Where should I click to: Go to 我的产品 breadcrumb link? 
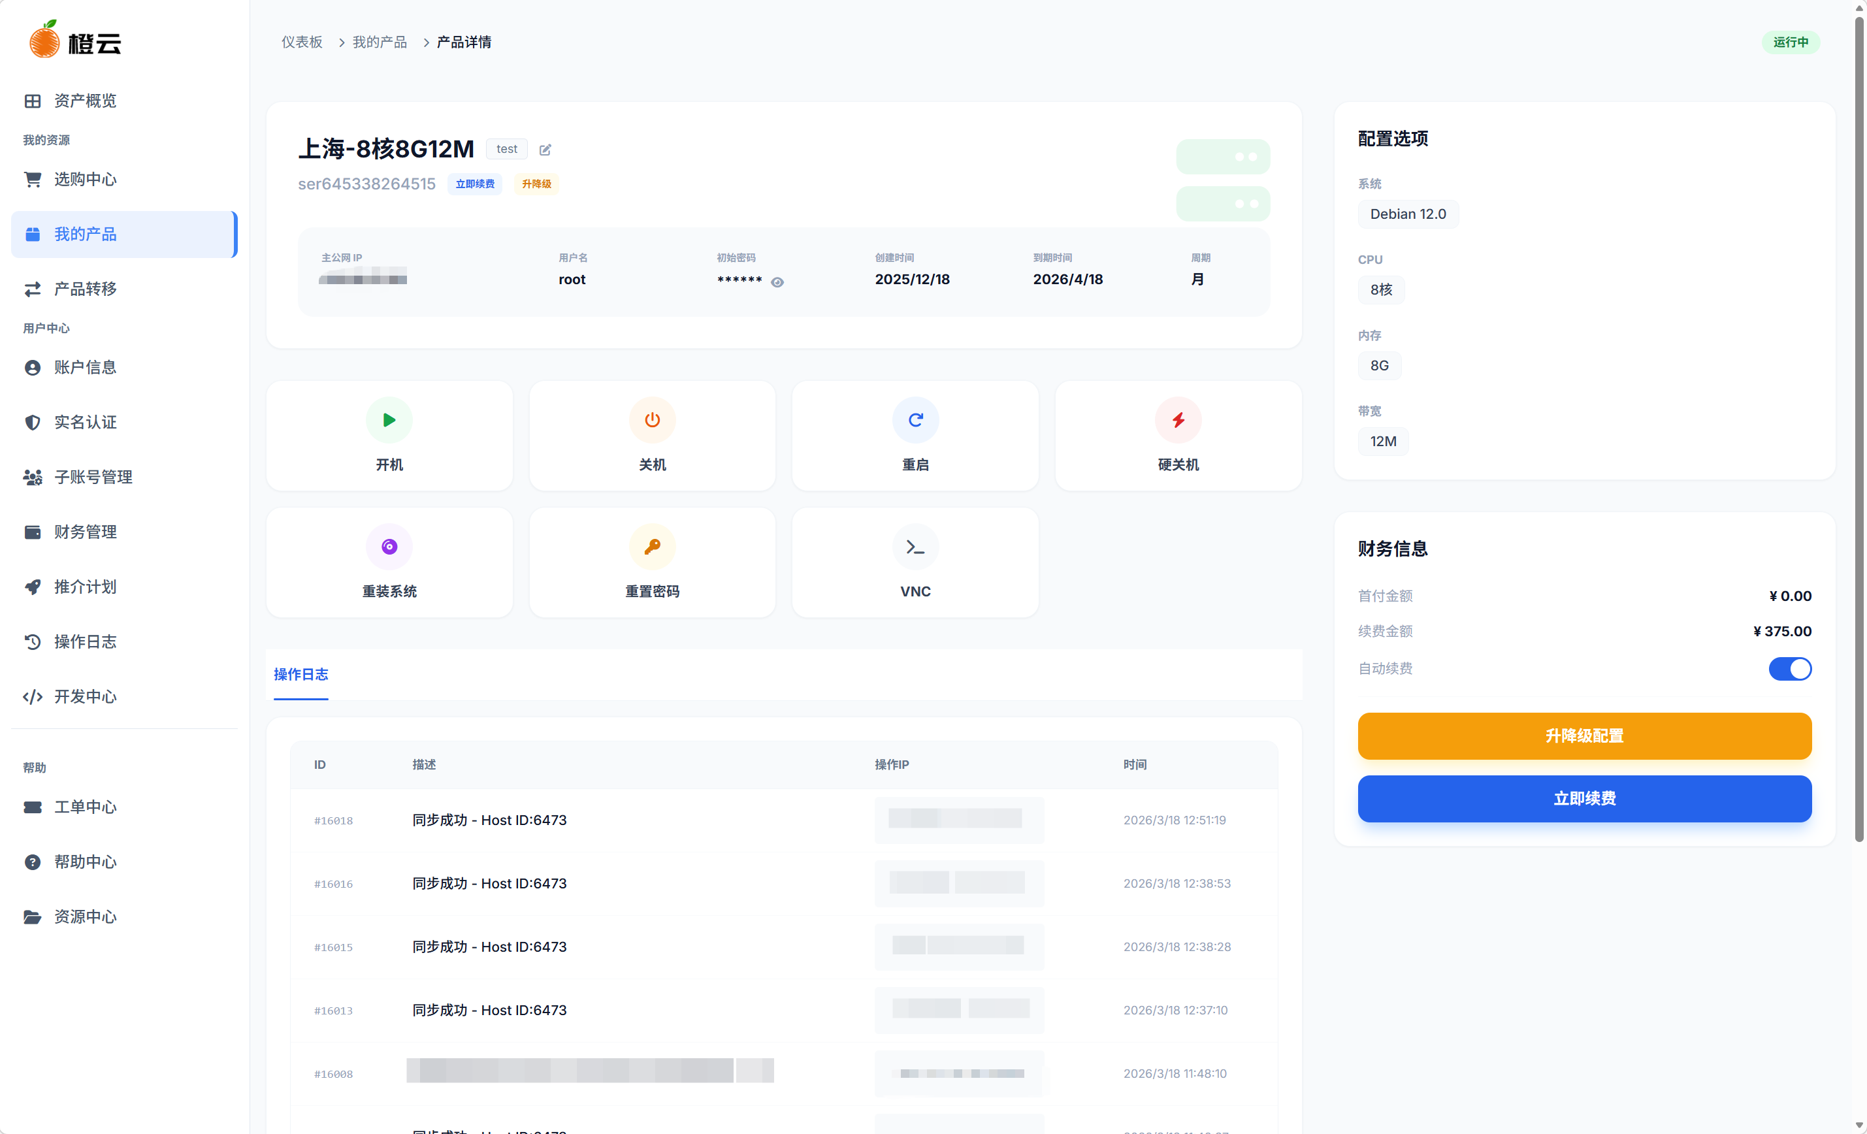pyautogui.click(x=379, y=42)
